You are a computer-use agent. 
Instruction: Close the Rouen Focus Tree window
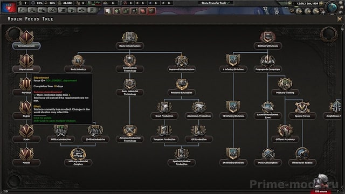[x=340, y=19]
